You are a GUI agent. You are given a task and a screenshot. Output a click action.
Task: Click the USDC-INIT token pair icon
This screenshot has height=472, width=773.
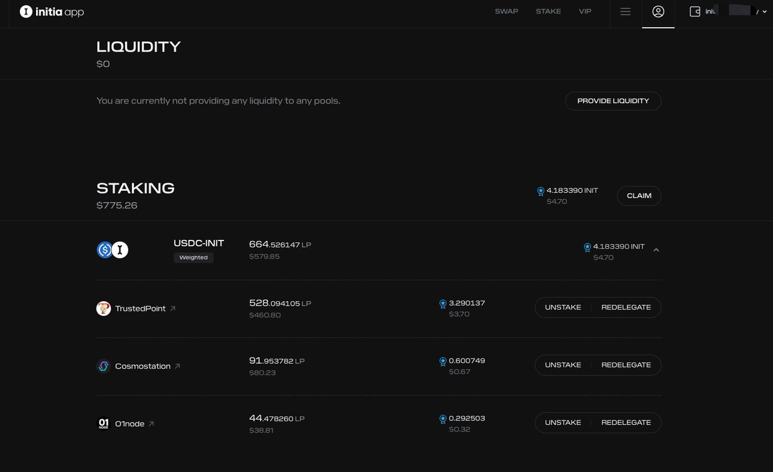coord(113,250)
